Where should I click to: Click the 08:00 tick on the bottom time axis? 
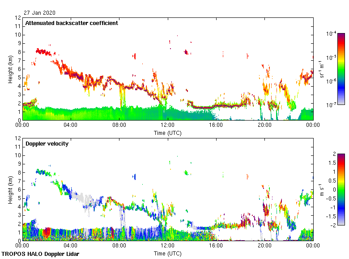click(x=119, y=246)
